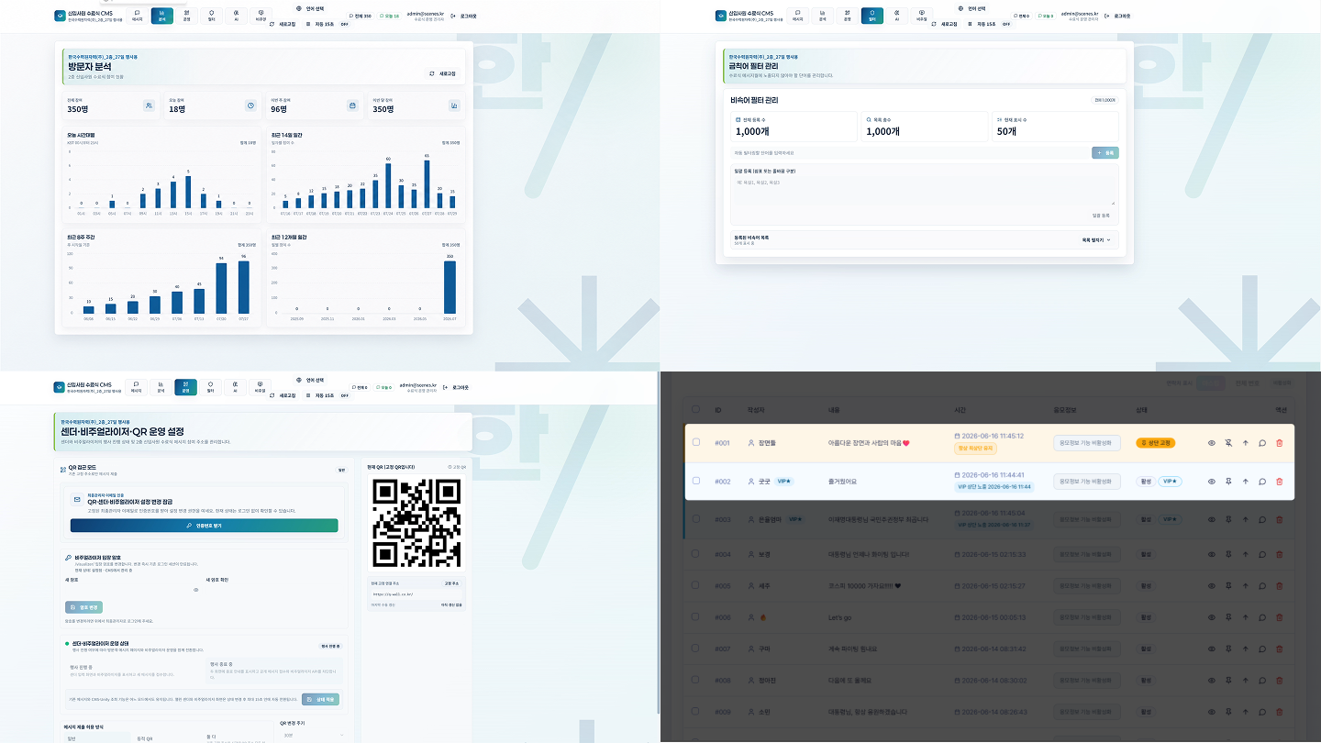Click the timestamp 2026-06-16 11:44:41
The height and width of the screenshot is (743, 1321).
993,475
